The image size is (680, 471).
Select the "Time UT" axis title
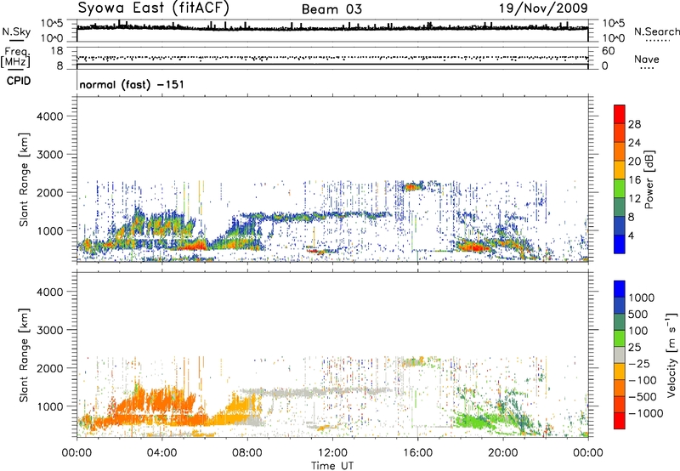[x=332, y=466]
